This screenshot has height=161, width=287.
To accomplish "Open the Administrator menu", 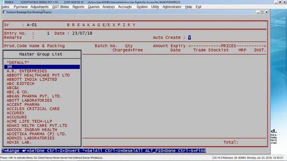I will [172, 7].
